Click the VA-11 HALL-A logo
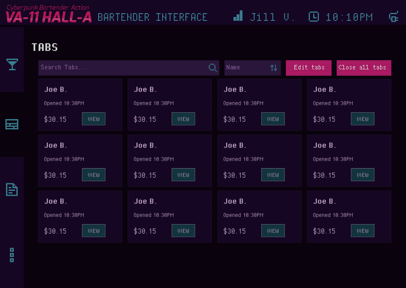 pos(48,14)
